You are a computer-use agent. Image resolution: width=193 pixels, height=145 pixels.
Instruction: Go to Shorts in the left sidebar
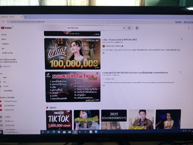point(4,39)
